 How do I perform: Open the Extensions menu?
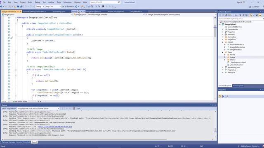point(67,2)
